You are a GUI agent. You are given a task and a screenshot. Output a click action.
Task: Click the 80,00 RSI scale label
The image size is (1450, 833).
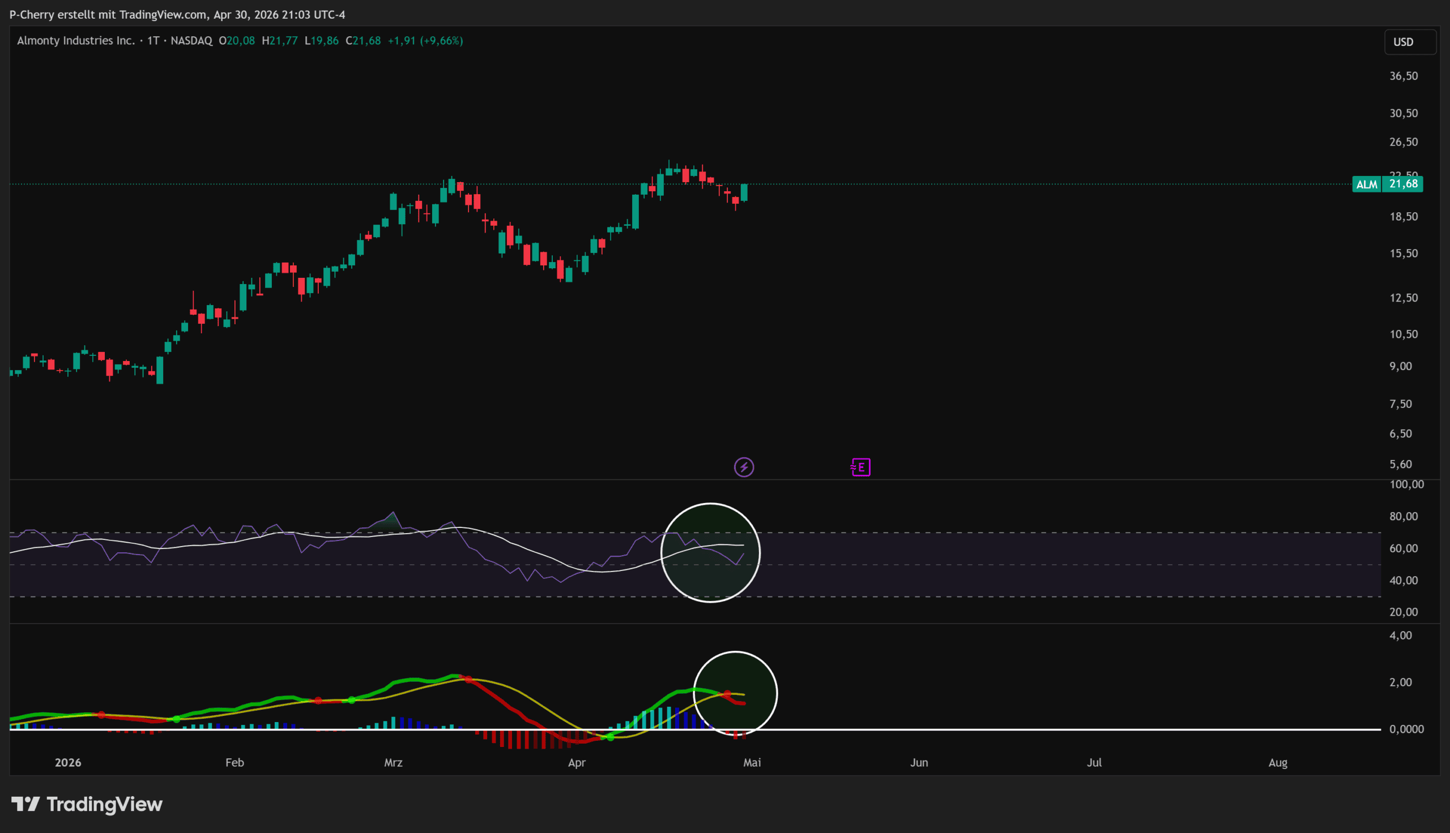point(1404,517)
